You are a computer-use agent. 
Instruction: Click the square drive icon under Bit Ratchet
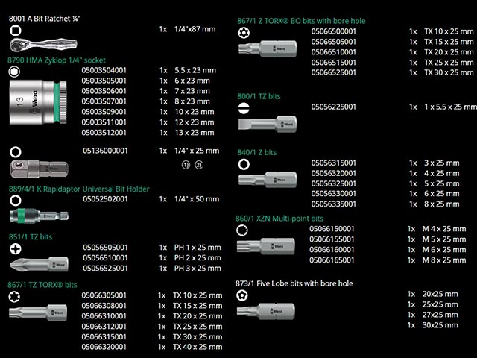[16, 31]
